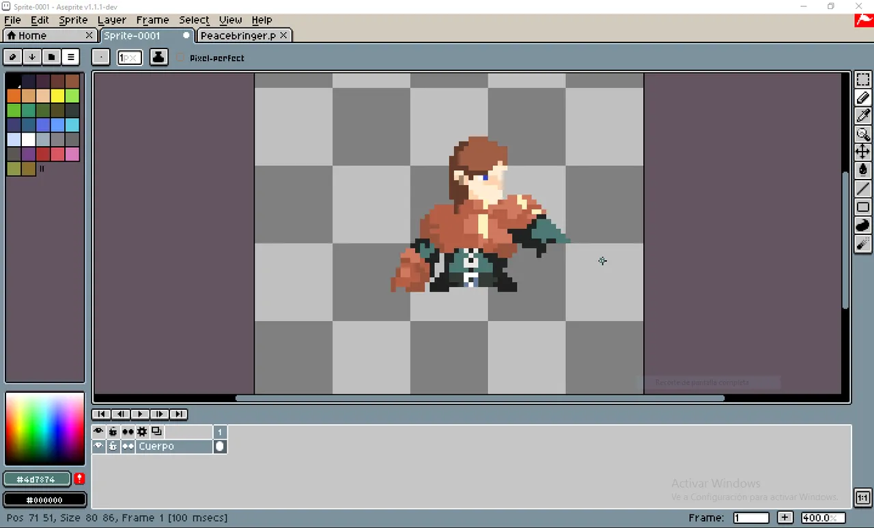
Task: Open the Frame menu
Action: 152,20
